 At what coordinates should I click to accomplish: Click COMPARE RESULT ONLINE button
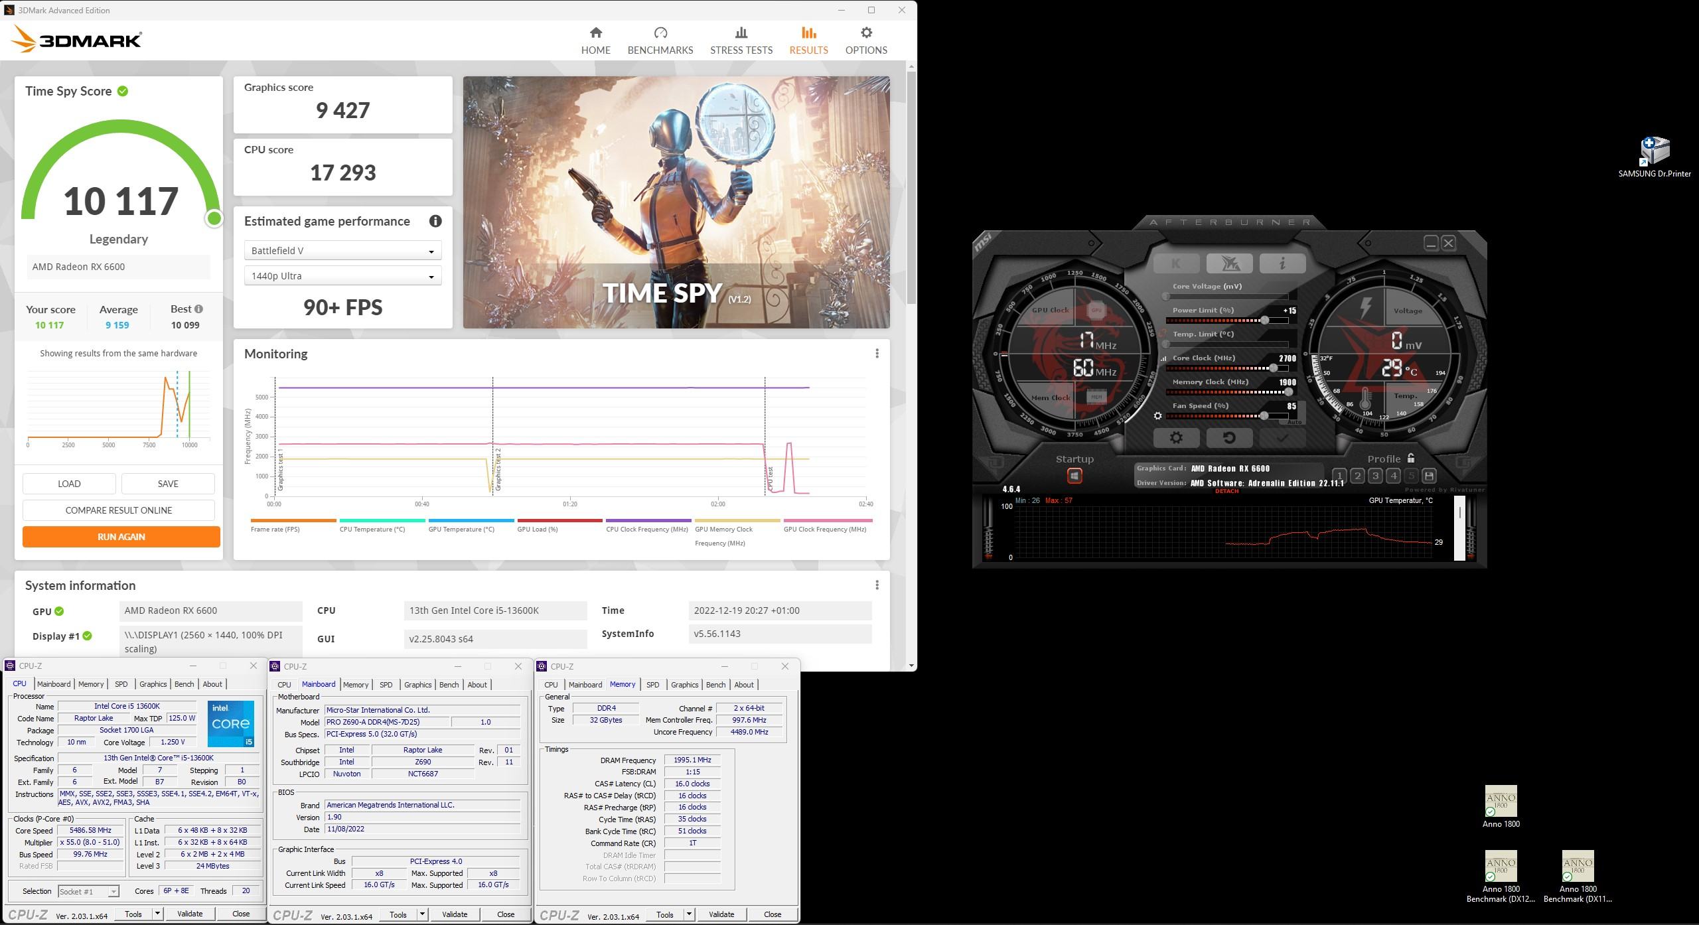[x=118, y=510]
